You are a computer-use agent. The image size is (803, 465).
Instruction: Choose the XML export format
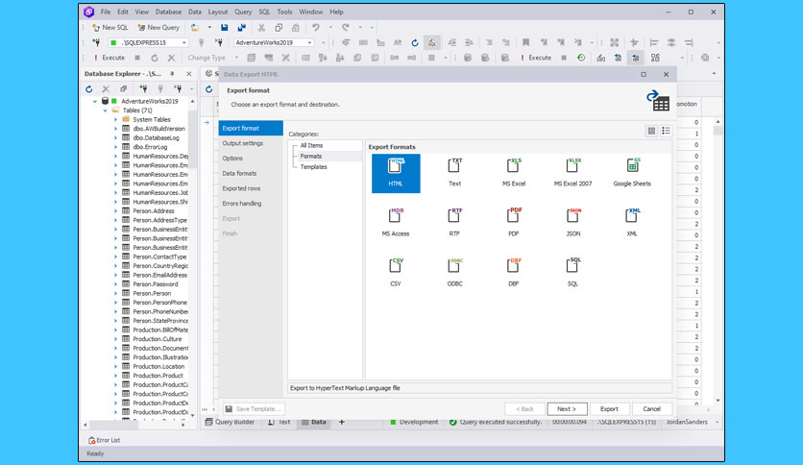pyautogui.click(x=632, y=223)
